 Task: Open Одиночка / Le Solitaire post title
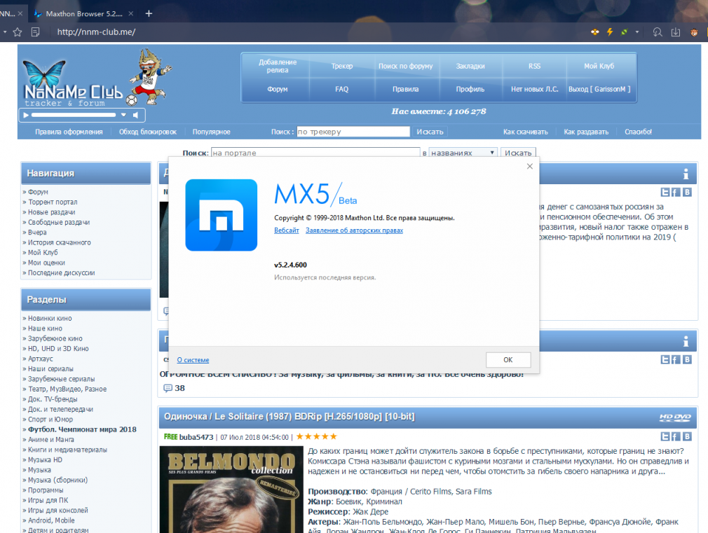(289, 416)
